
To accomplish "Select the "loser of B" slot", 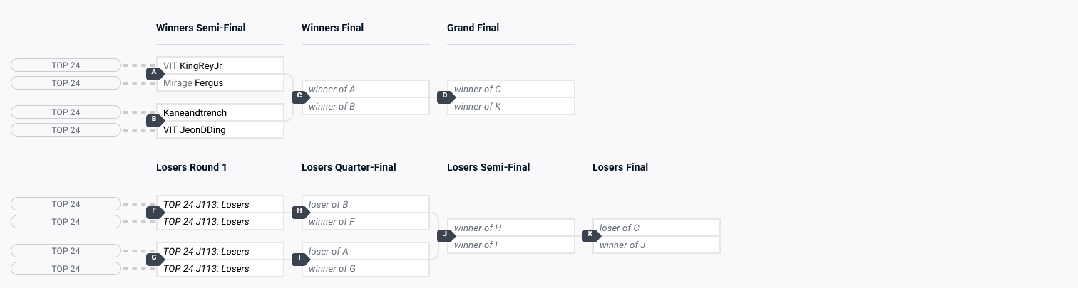I will (365, 205).
